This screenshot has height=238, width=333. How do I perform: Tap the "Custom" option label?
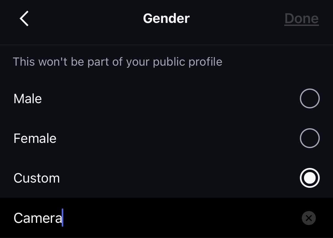[36, 178]
